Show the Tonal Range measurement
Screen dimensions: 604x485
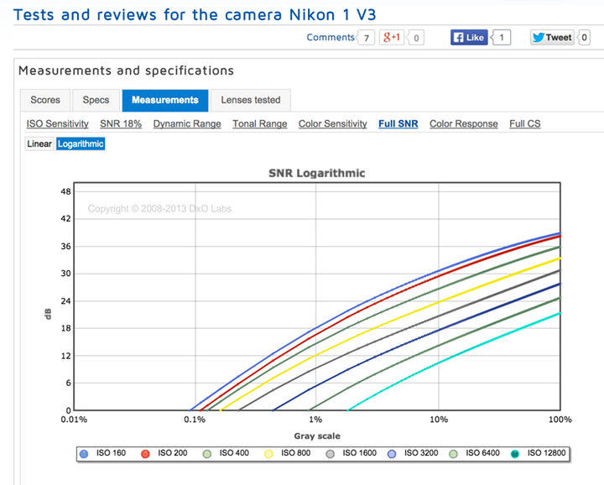[x=260, y=124]
